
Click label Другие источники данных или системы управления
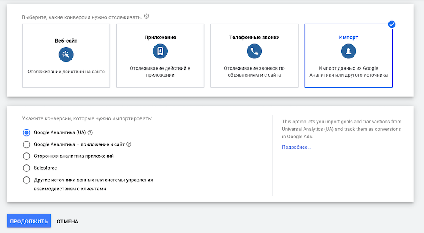pyautogui.click(x=94, y=184)
